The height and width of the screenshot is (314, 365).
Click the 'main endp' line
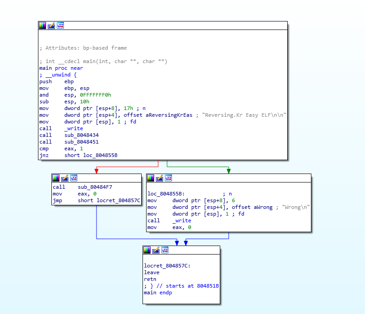pyautogui.click(x=158, y=293)
